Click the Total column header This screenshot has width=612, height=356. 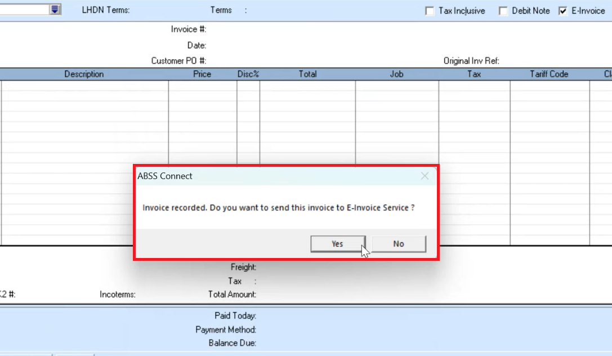(307, 74)
